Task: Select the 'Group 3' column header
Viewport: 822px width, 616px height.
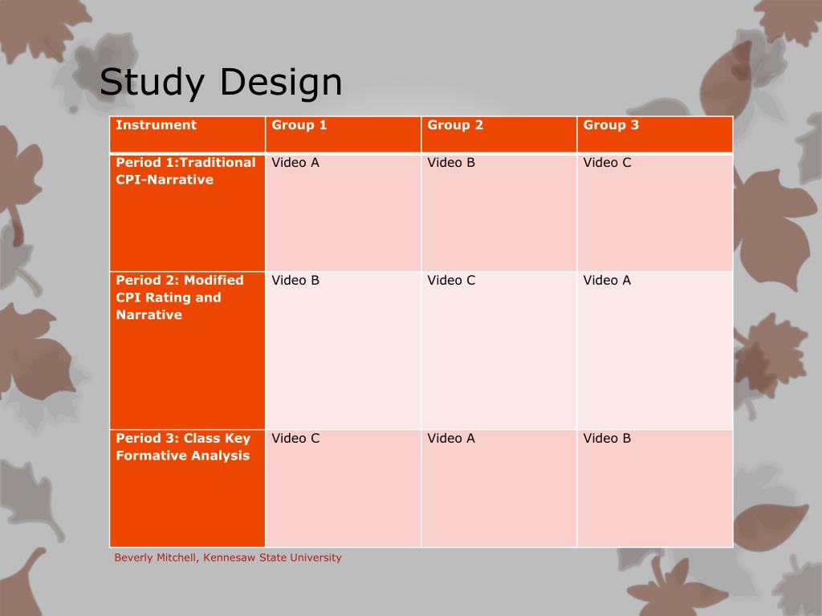Action: point(655,135)
